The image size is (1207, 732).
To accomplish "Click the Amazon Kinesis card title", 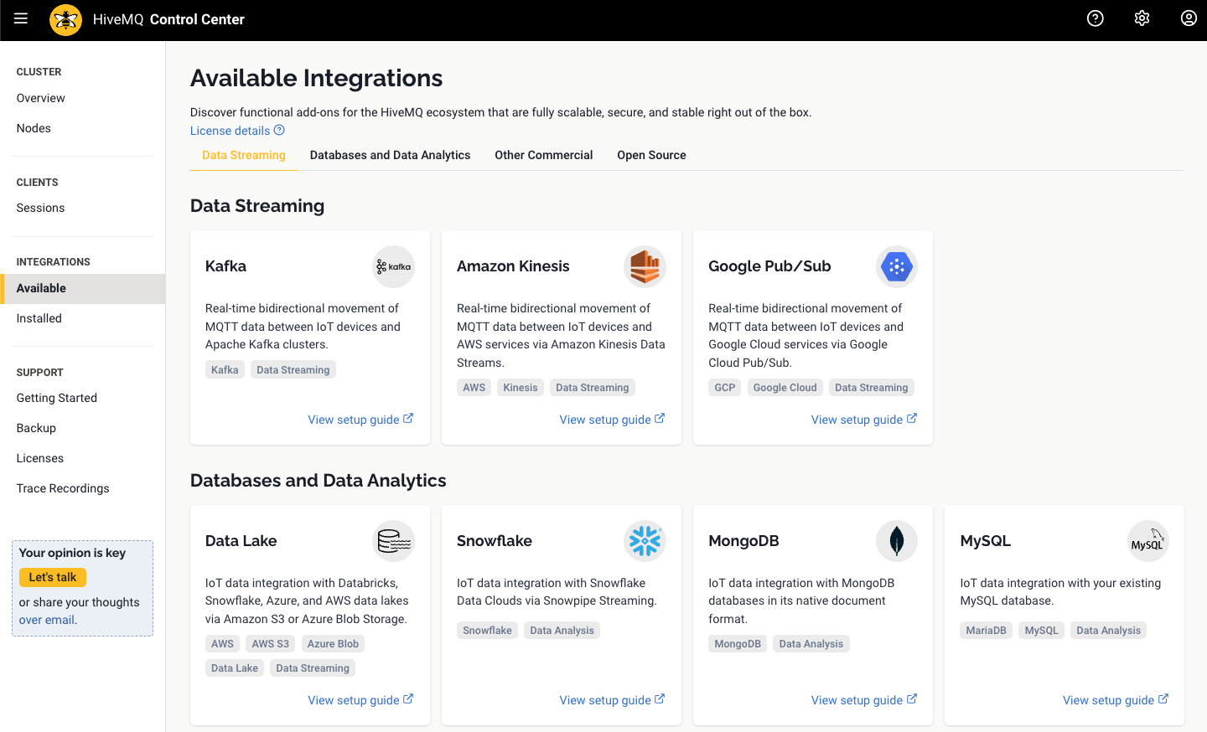I will coord(513,266).
